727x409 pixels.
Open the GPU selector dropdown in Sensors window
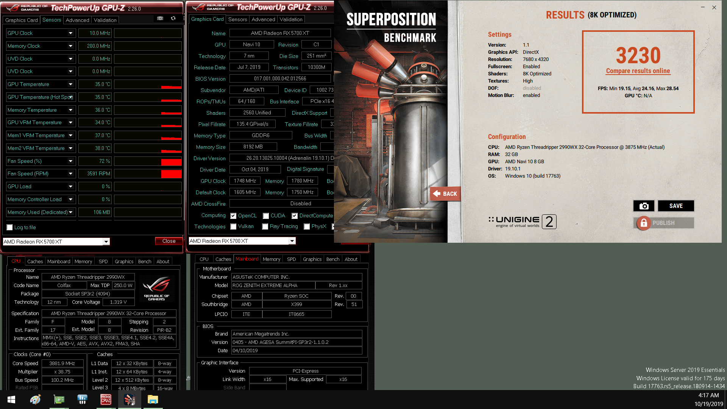106,242
